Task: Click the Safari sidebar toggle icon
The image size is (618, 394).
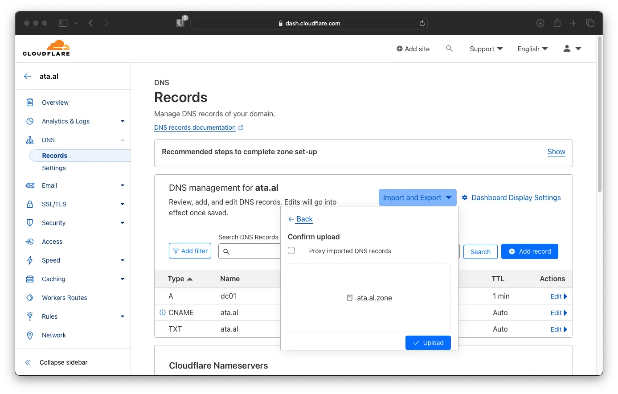Action: tap(63, 23)
